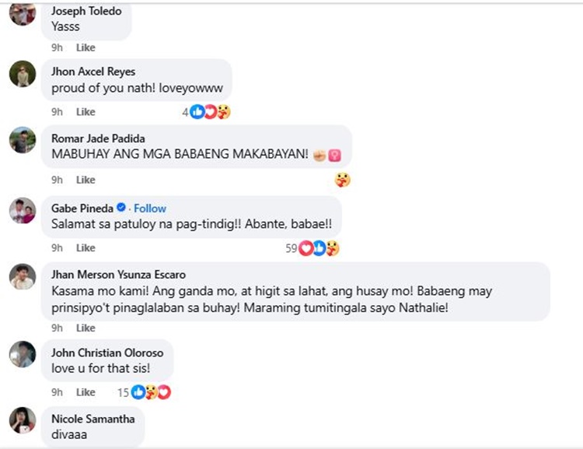Click care reaction on Romar Jade Padida's comment
The width and height of the screenshot is (583, 449).
pos(342,180)
